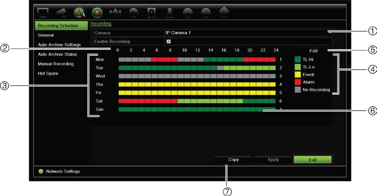Viewport: 377px width, 196px height.
Task: Switch to the Recording tab
Action: [x=101, y=24]
